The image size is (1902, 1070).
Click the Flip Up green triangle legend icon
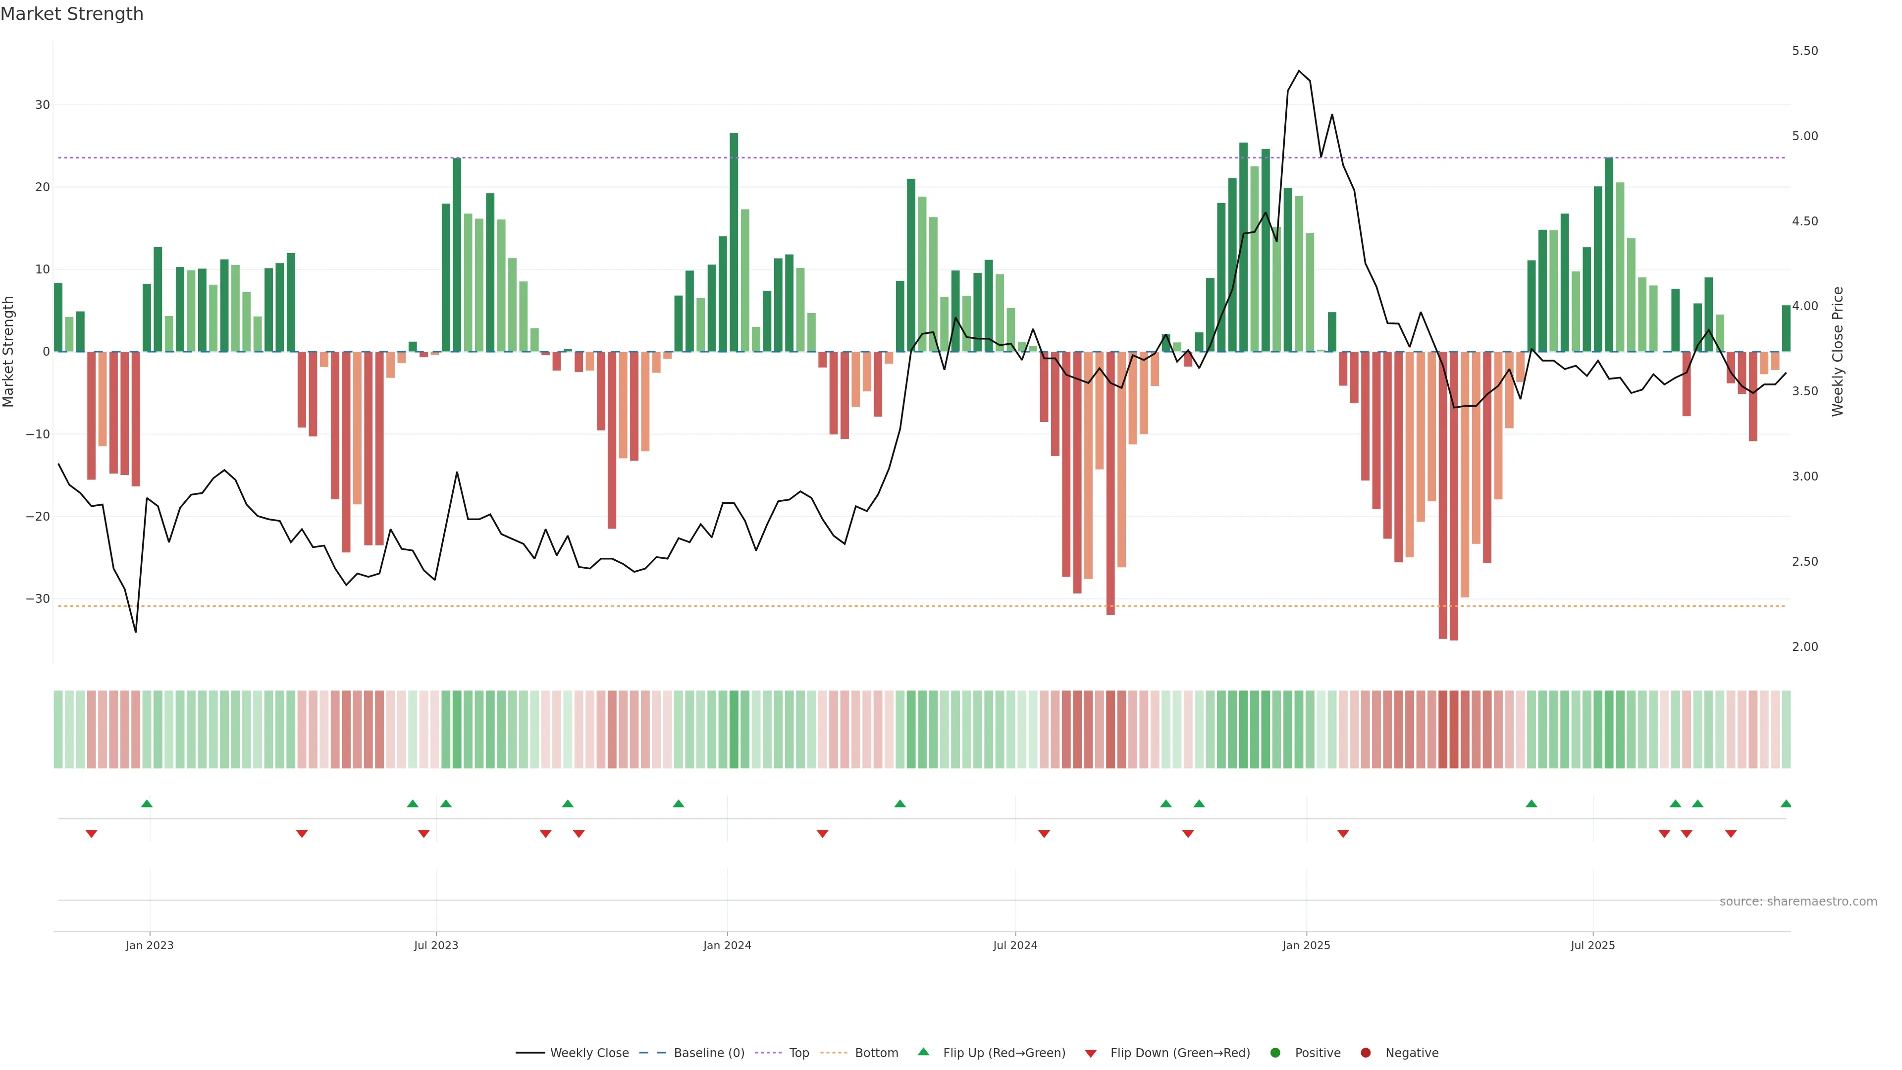coord(923,1052)
